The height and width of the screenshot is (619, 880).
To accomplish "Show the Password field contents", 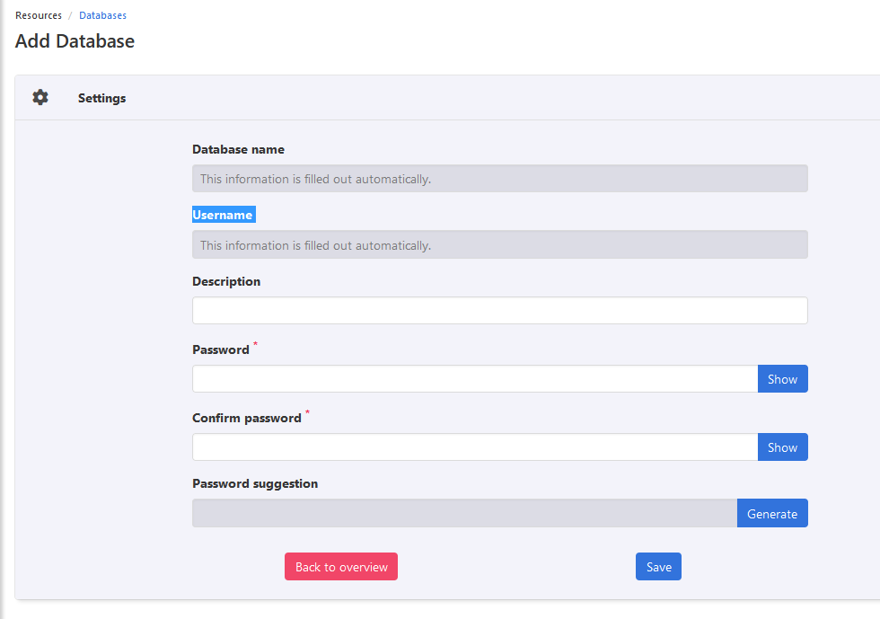I will pyautogui.click(x=782, y=379).
